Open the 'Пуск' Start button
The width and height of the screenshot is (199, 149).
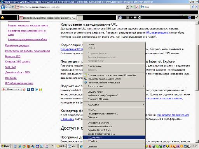click(x=5, y=146)
